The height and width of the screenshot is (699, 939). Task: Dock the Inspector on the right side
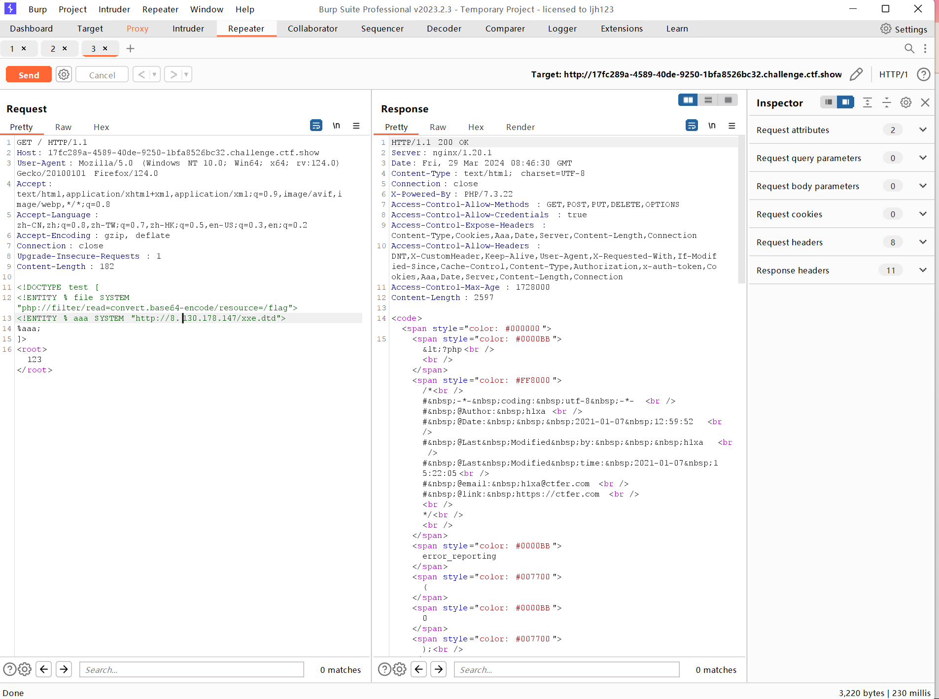[846, 102]
